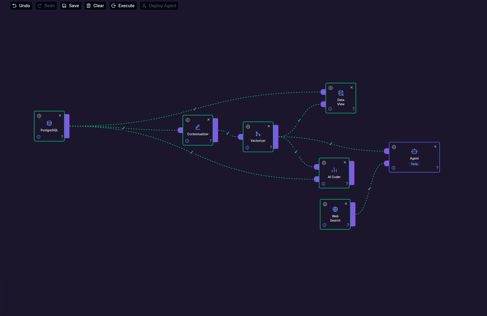
Task: Click the Deploy Agent button
Action: [x=159, y=6]
